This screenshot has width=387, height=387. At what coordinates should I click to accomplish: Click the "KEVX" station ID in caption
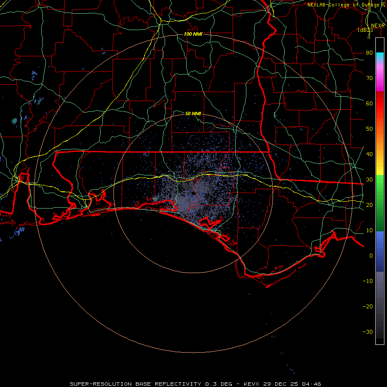[252, 384]
